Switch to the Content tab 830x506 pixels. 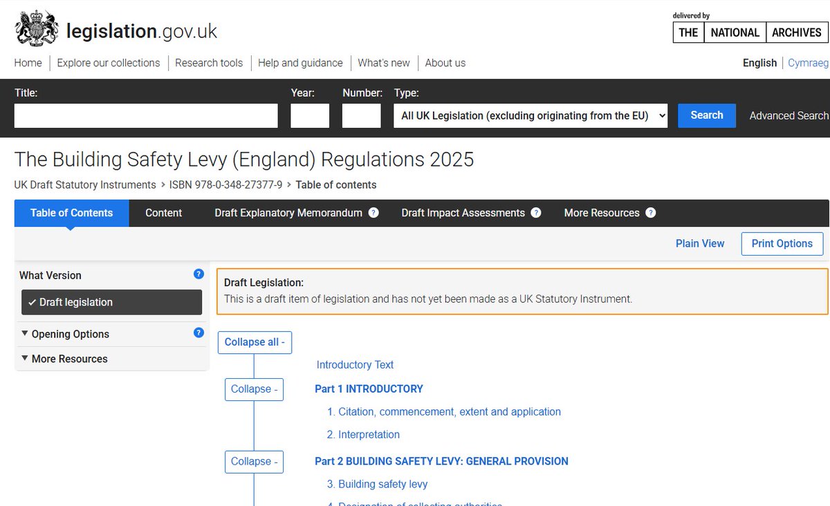tap(163, 213)
